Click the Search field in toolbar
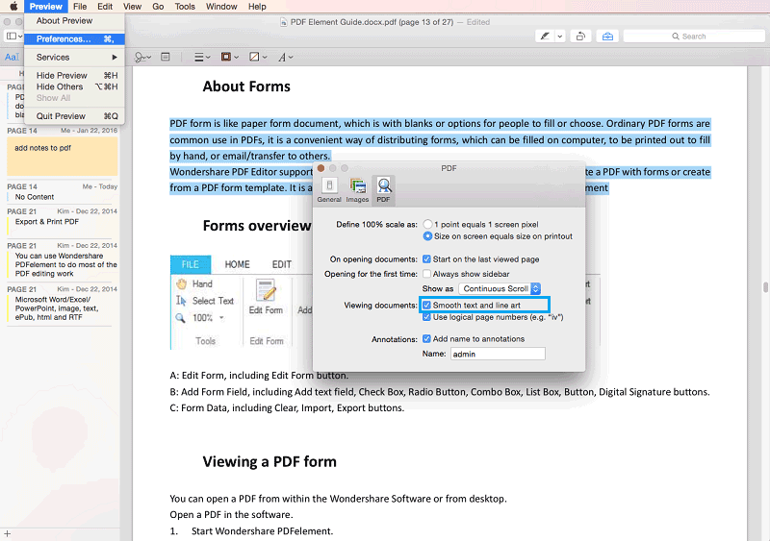 click(x=694, y=37)
